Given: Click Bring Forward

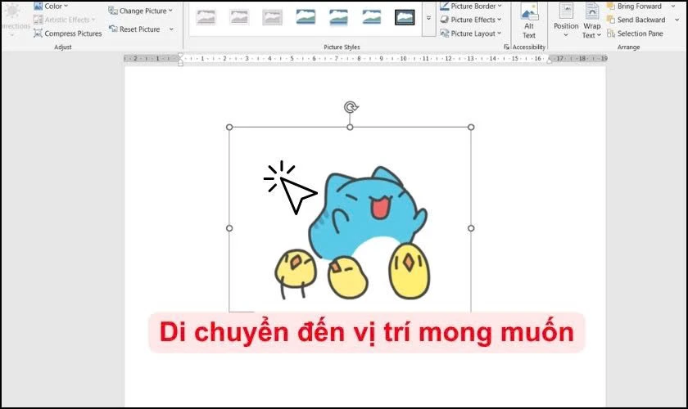Looking at the screenshot, I should point(634,7).
